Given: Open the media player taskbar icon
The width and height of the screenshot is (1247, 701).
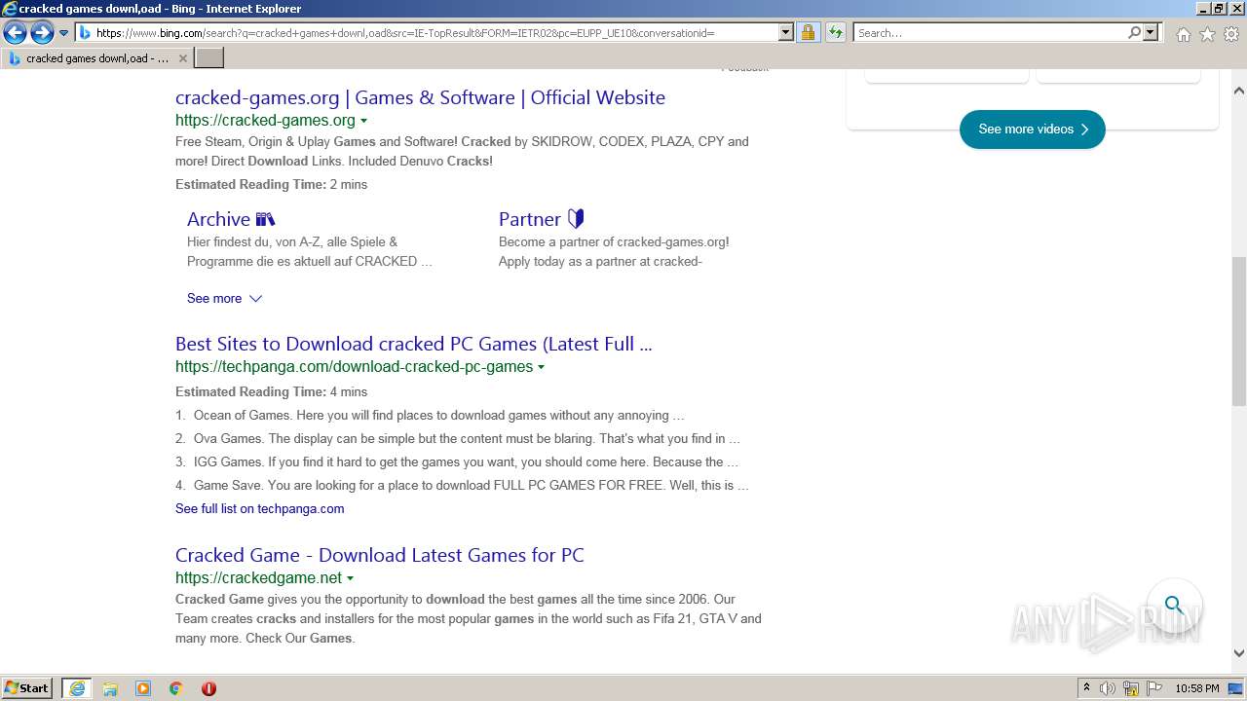Looking at the screenshot, I should [143, 688].
